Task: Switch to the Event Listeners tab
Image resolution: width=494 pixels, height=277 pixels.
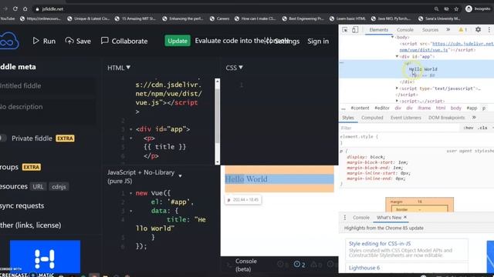Action: (406, 118)
